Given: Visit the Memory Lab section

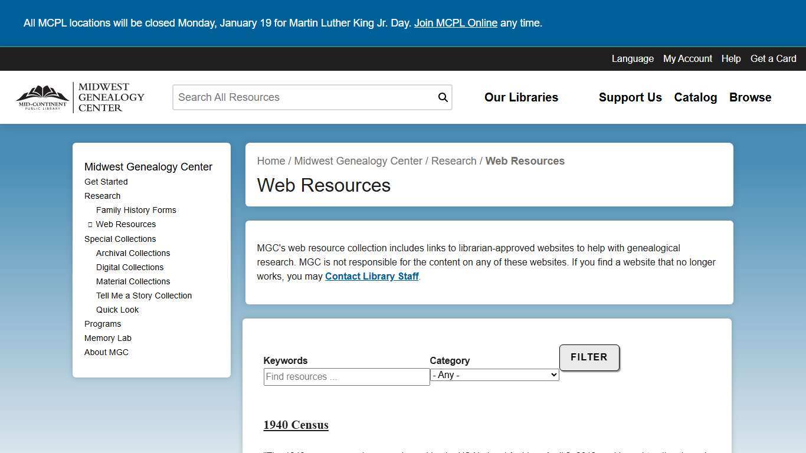Looking at the screenshot, I should [108, 338].
